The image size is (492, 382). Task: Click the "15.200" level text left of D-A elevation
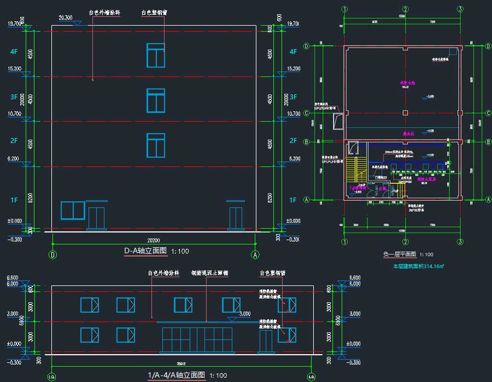coord(15,69)
